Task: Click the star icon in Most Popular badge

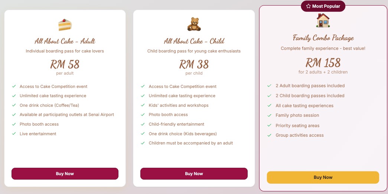Action: click(x=308, y=6)
